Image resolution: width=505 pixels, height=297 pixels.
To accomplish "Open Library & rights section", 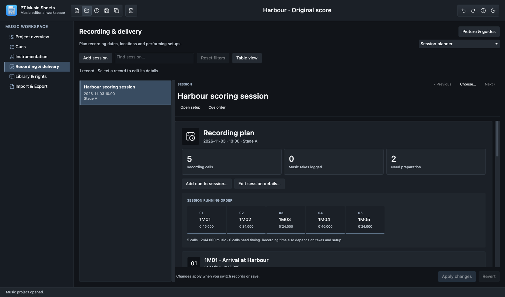I will (37, 77).
